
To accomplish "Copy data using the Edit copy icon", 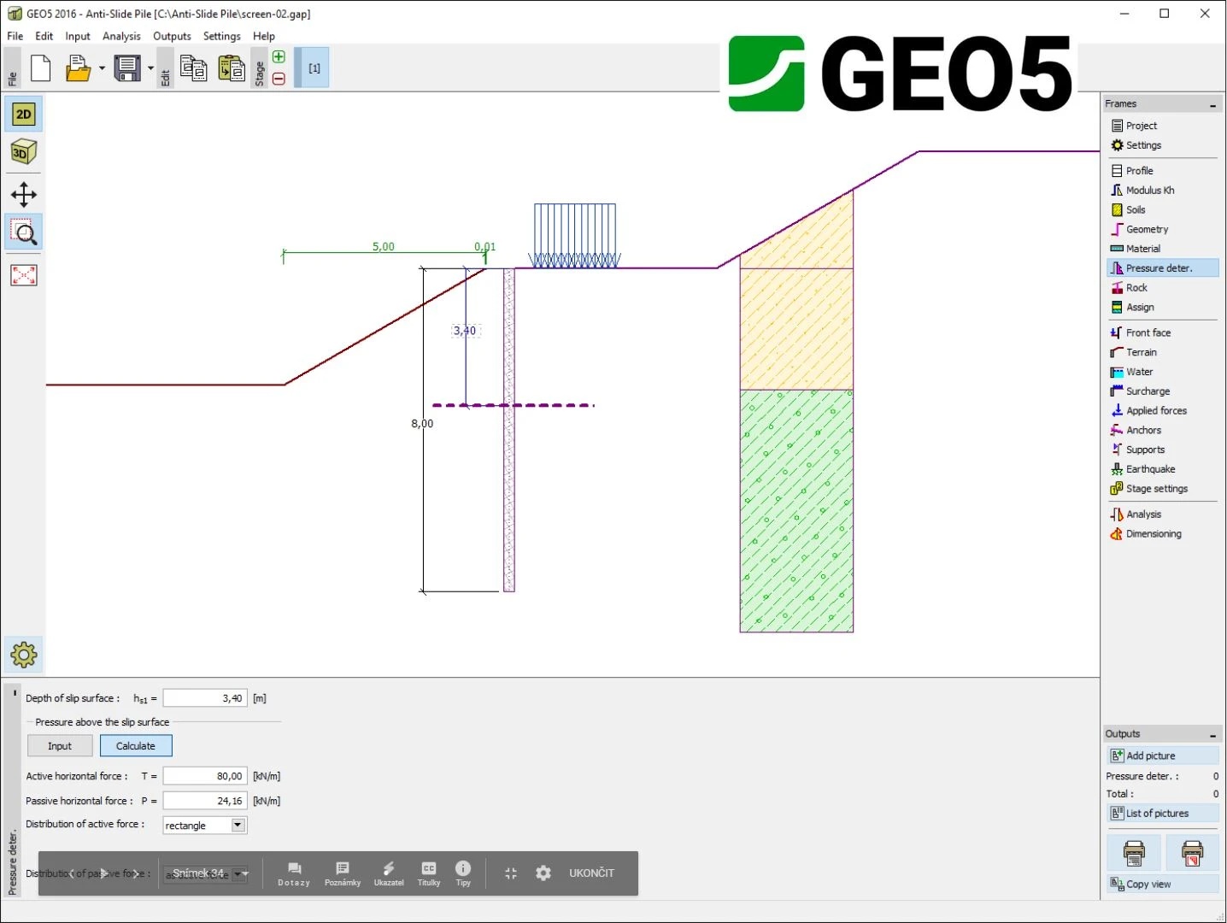I will coord(194,68).
